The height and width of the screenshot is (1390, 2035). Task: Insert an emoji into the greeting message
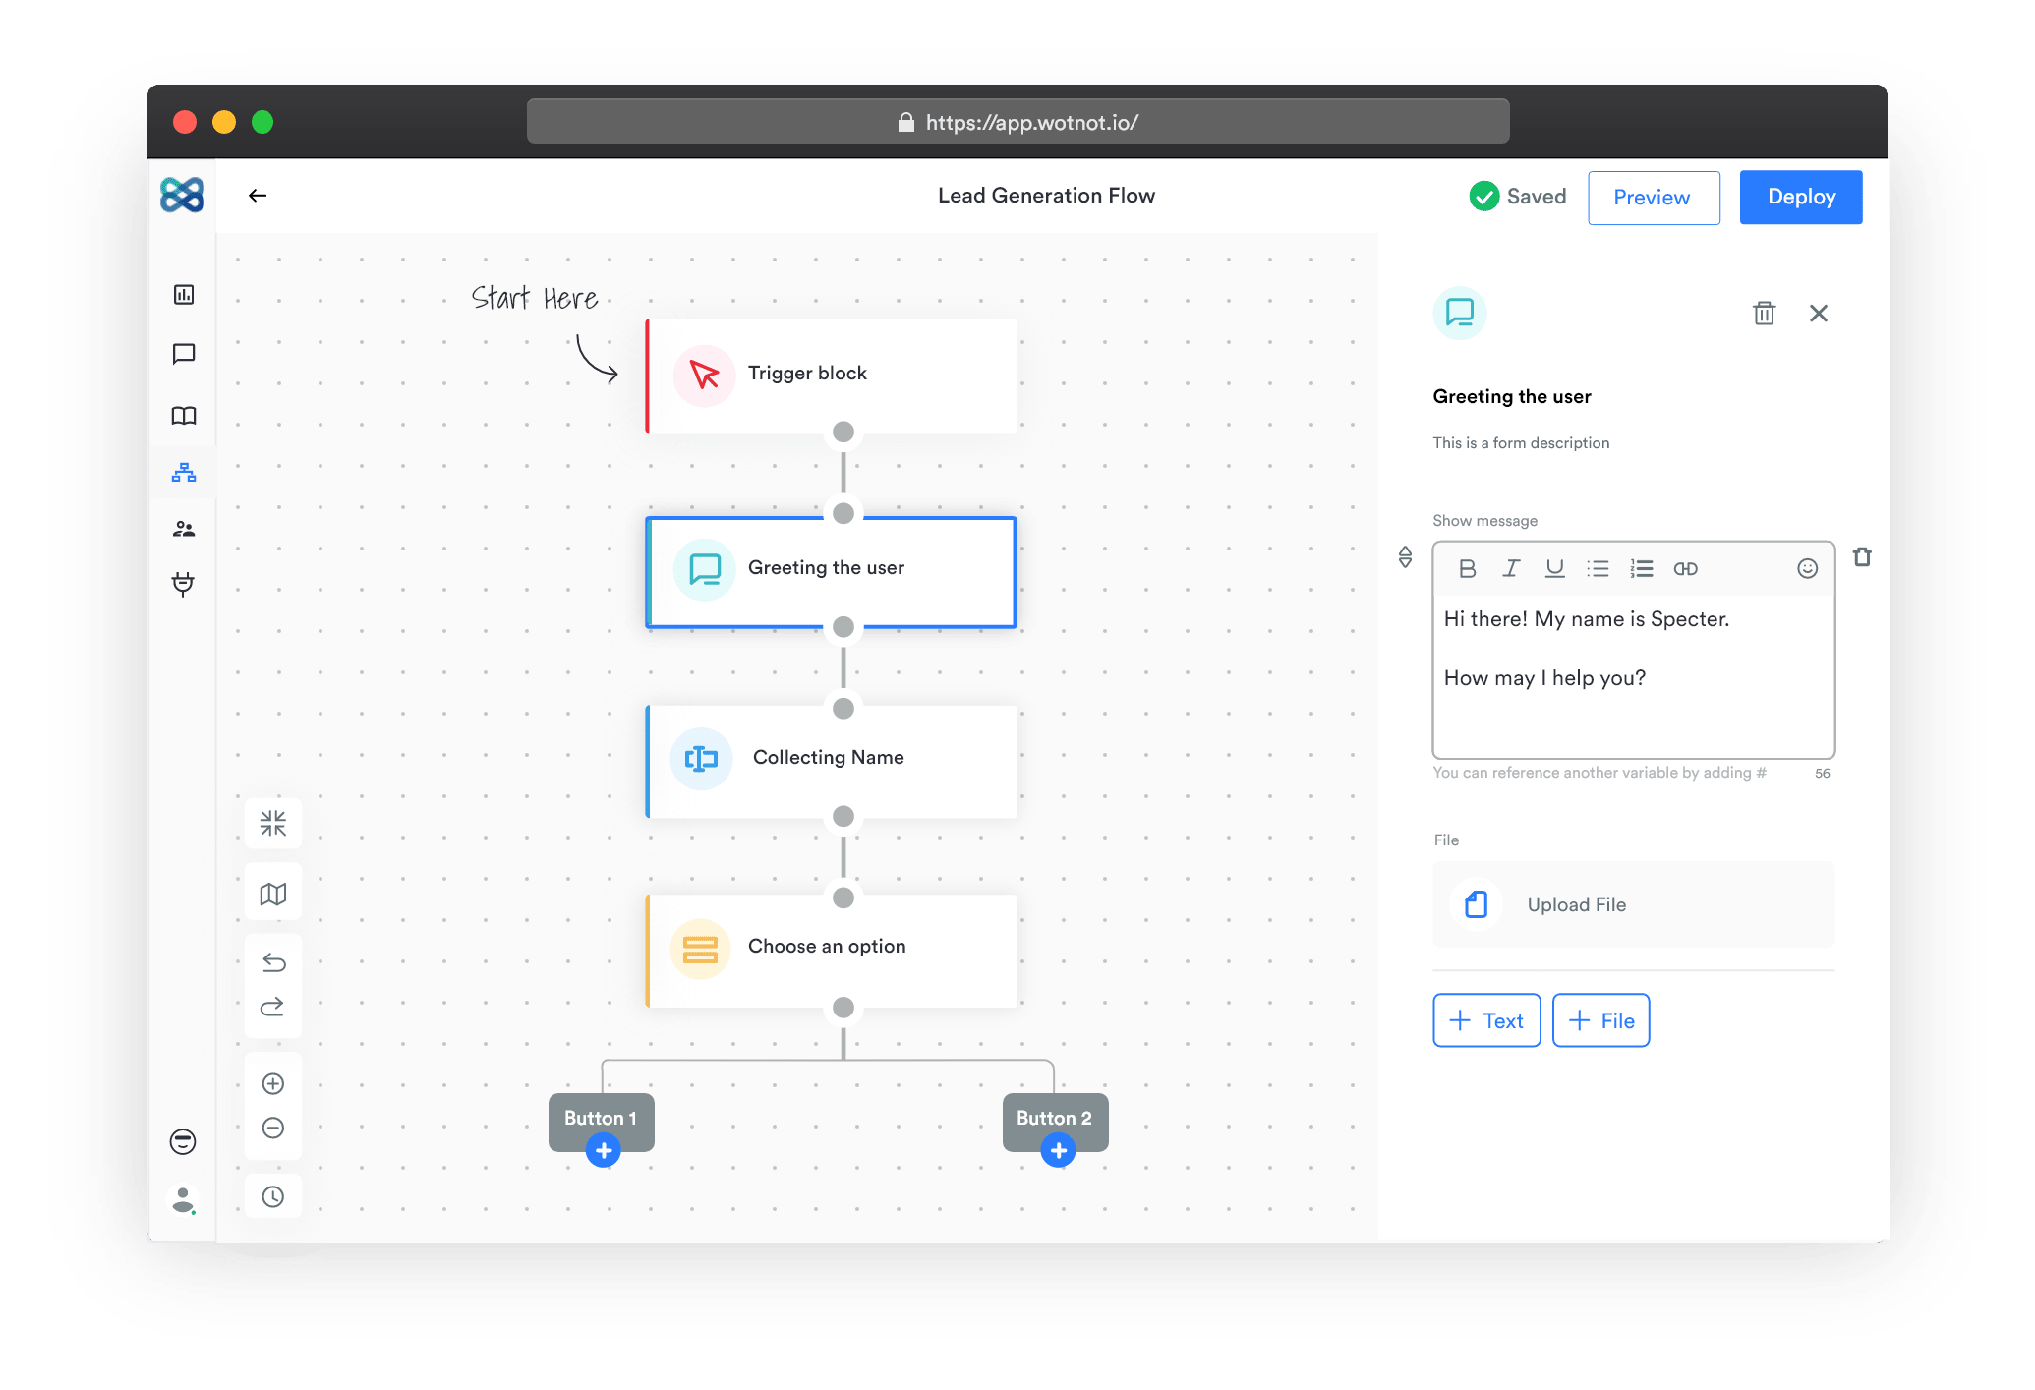[x=1807, y=568]
